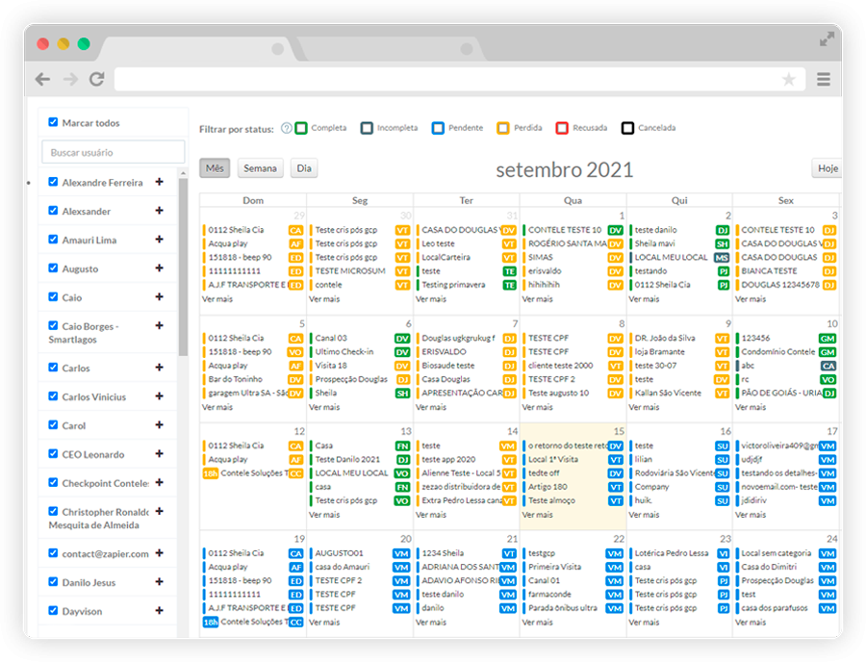The image size is (866, 662).
Task: Click plus icon next to Christopher Ronaldo
Action: click(x=159, y=511)
